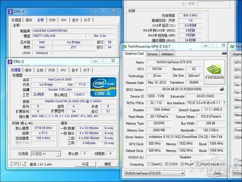Viewport: 242px width, 182px height.
Task: Click the memory frequency 804.3 MHz value
Action: (190, 16)
